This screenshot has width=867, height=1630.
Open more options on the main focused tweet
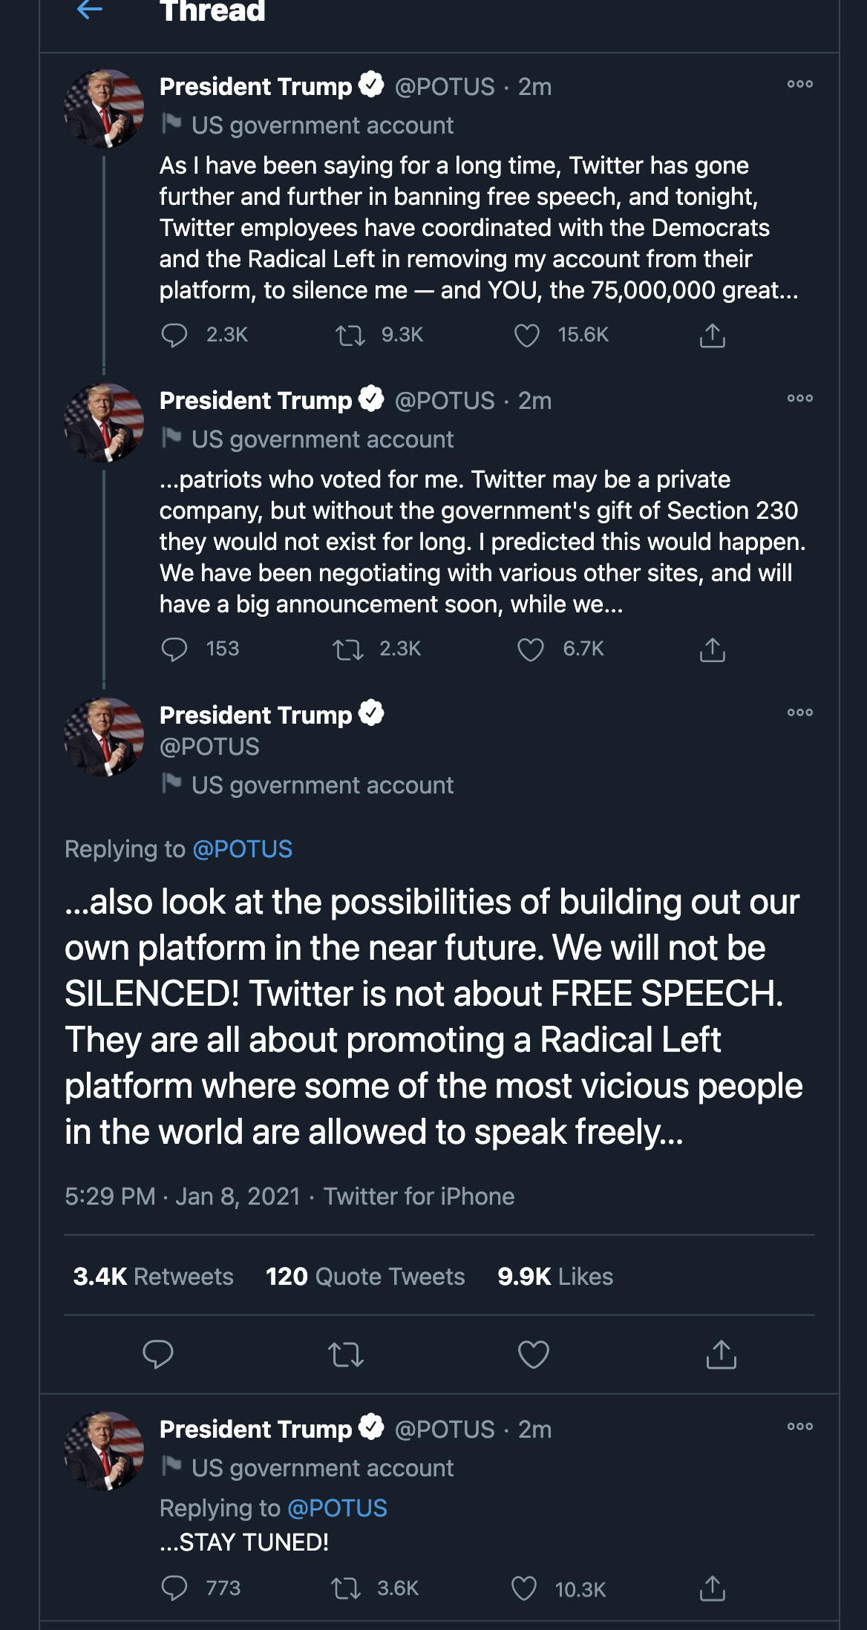point(799,713)
